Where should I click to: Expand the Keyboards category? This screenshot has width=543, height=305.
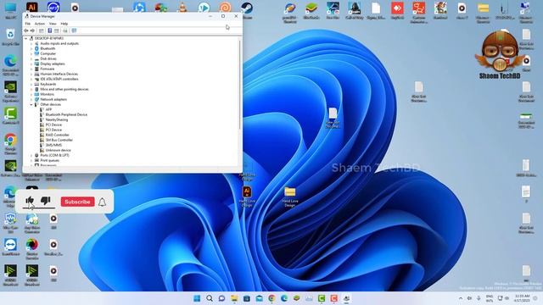click(31, 84)
